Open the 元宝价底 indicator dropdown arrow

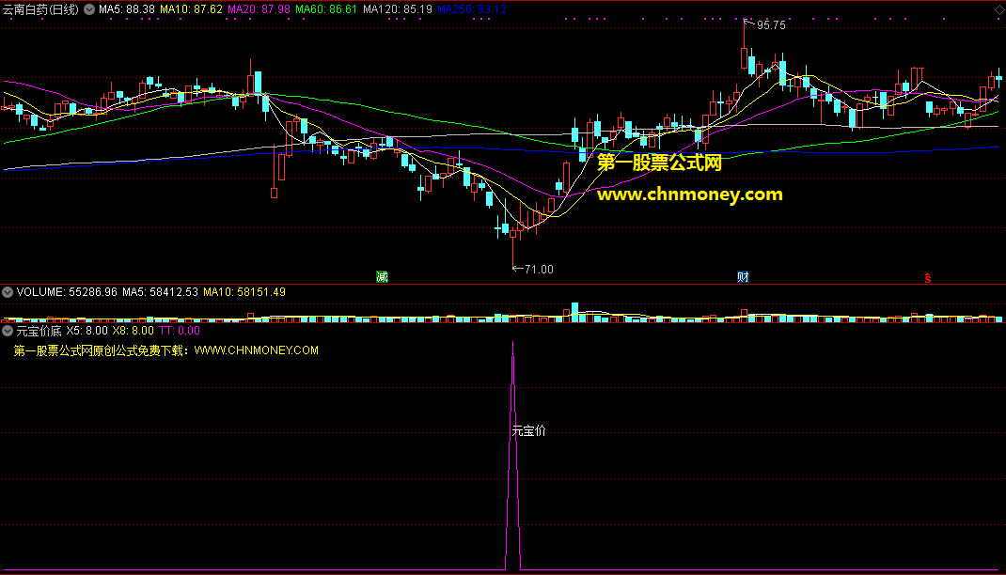(x=8, y=331)
